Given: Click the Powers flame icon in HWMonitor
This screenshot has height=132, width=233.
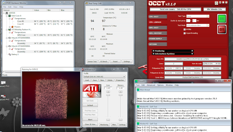Looking at the screenshot, I should (x=13, y=27).
